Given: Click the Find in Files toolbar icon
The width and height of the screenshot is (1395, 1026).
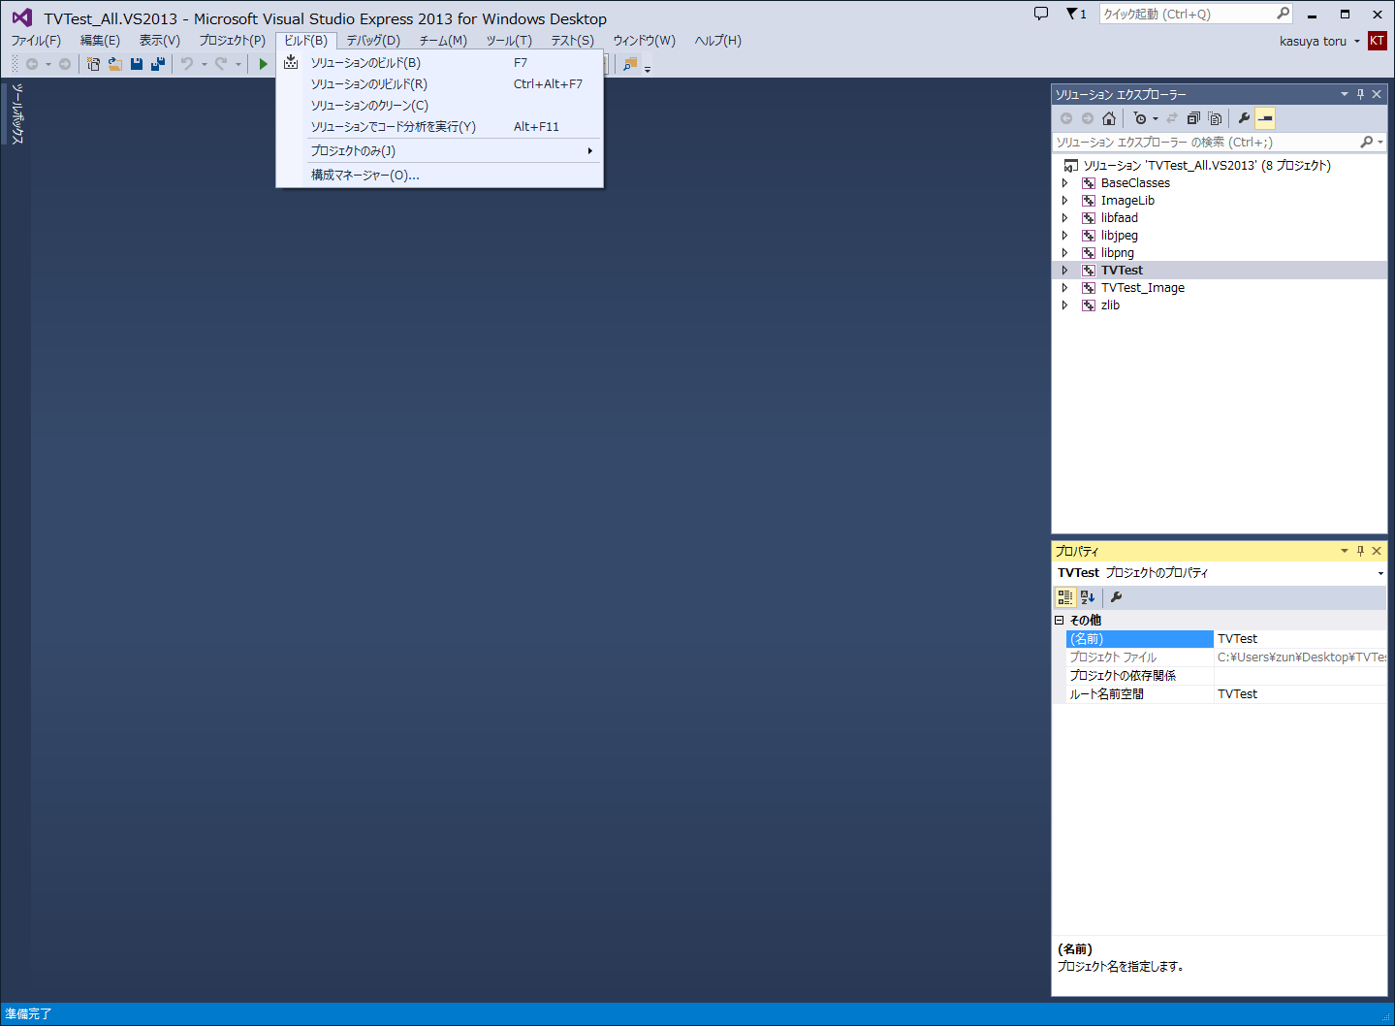Looking at the screenshot, I should (x=630, y=64).
